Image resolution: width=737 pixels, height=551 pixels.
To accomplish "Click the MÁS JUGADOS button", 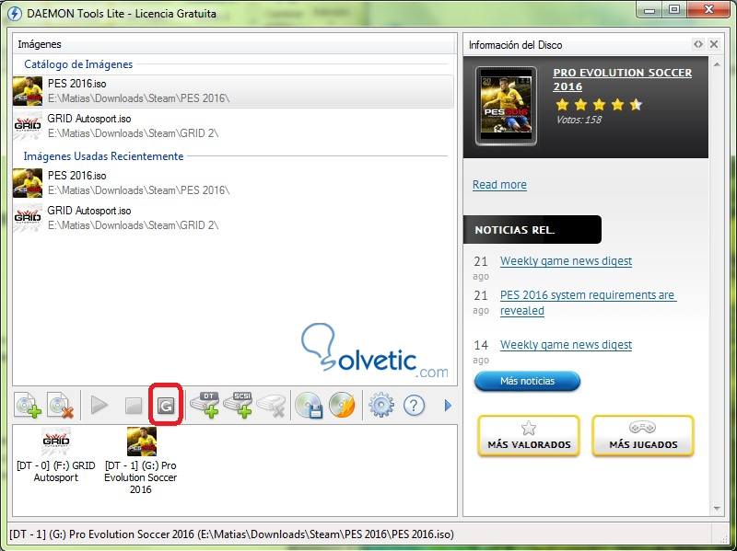I will point(643,435).
